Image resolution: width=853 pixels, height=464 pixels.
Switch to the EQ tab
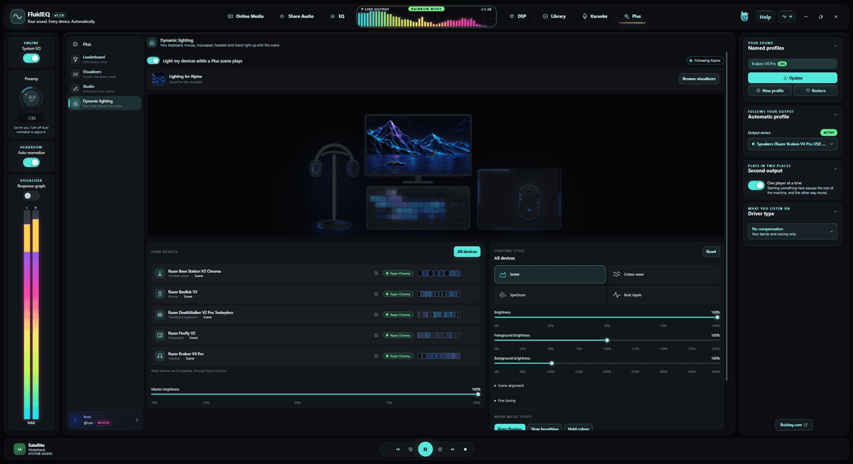(337, 16)
